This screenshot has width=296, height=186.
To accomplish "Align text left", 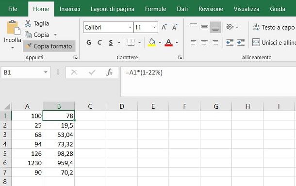I will 193,42.
